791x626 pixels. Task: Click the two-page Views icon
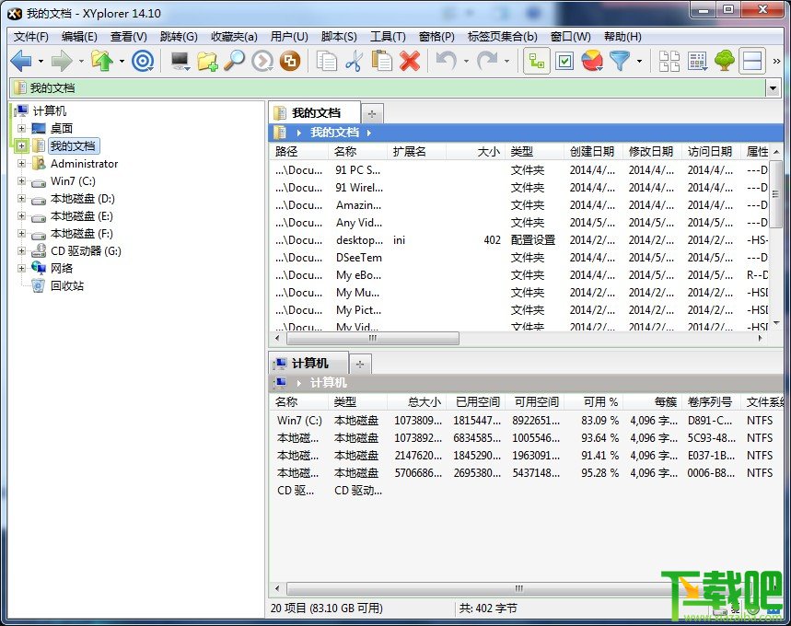669,62
